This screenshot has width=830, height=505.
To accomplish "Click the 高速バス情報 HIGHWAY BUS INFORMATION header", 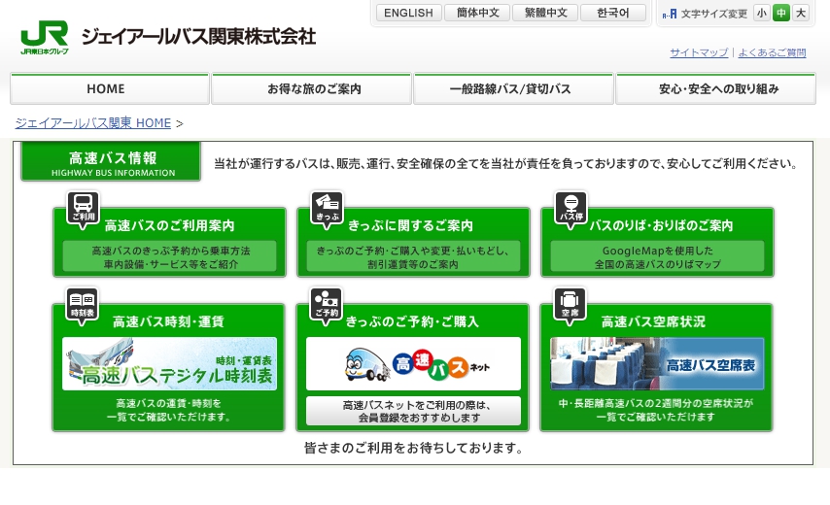I will pyautogui.click(x=111, y=162).
